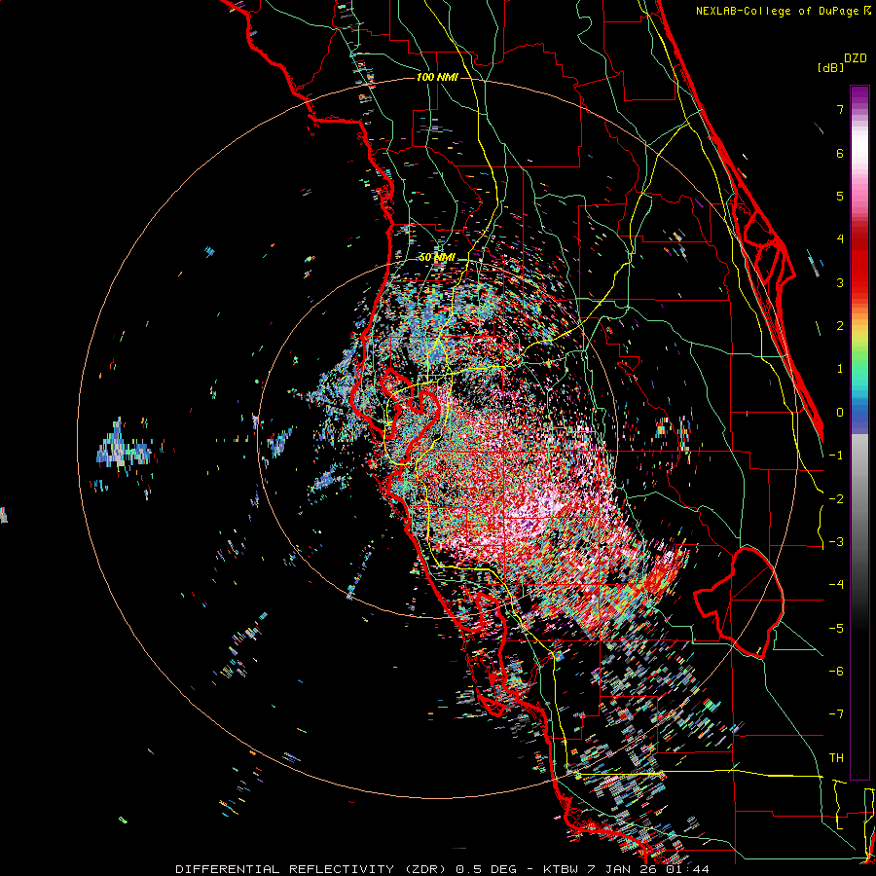Click the Lake Okeechobee red outline

[739, 602]
